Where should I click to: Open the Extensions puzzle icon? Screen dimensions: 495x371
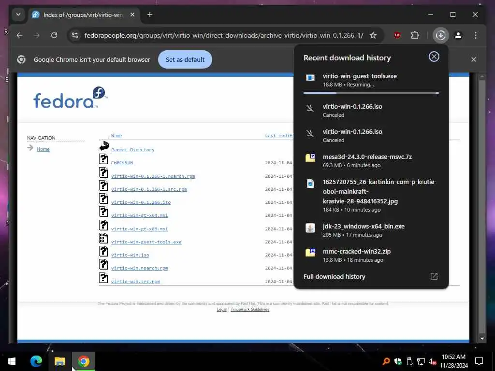pyautogui.click(x=415, y=35)
